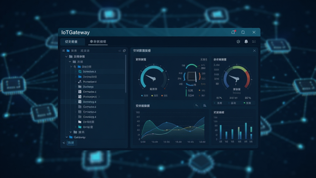Open the settings gear icon
This screenshot has width=316, height=178.
coord(238,41)
